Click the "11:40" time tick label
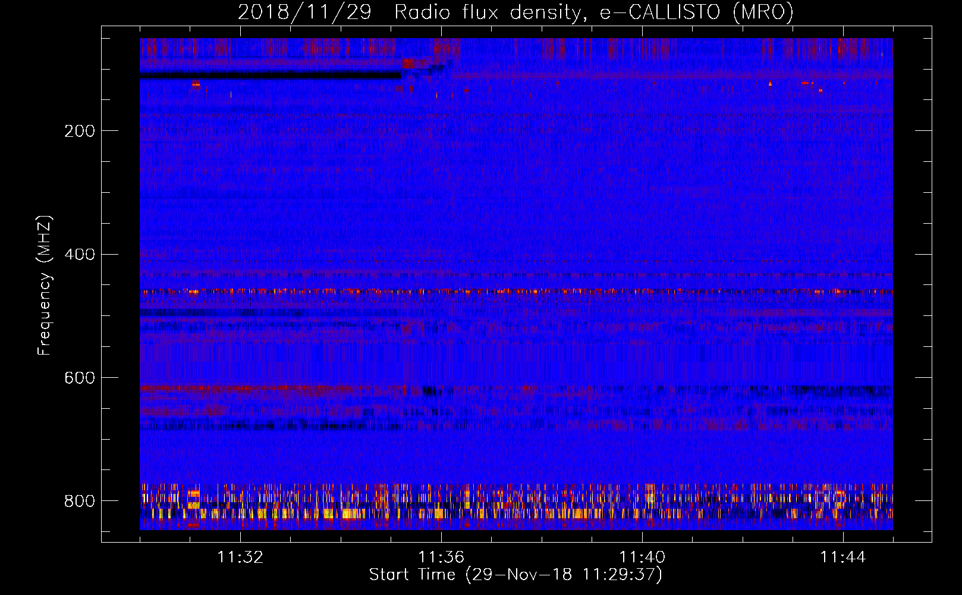This screenshot has width=962, height=595. tap(642, 558)
